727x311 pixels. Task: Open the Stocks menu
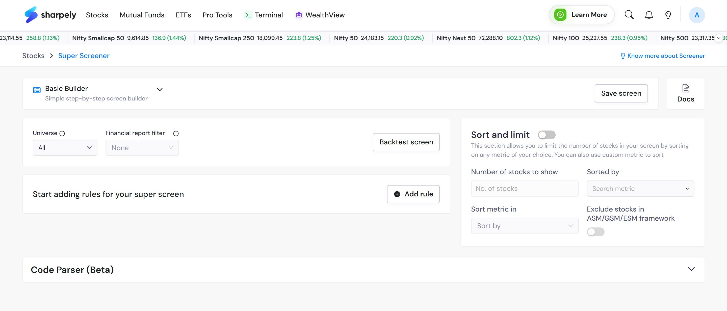click(x=97, y=15)
